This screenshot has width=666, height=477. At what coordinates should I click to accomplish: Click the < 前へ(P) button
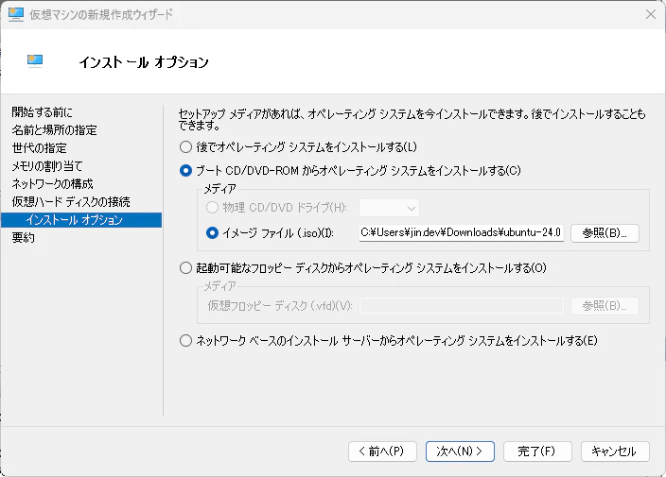tap(382, 451)
